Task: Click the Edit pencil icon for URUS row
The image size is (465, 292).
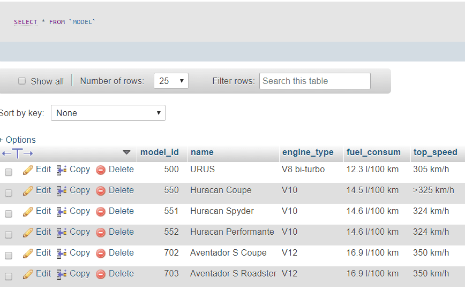Action: pos(28,170)
